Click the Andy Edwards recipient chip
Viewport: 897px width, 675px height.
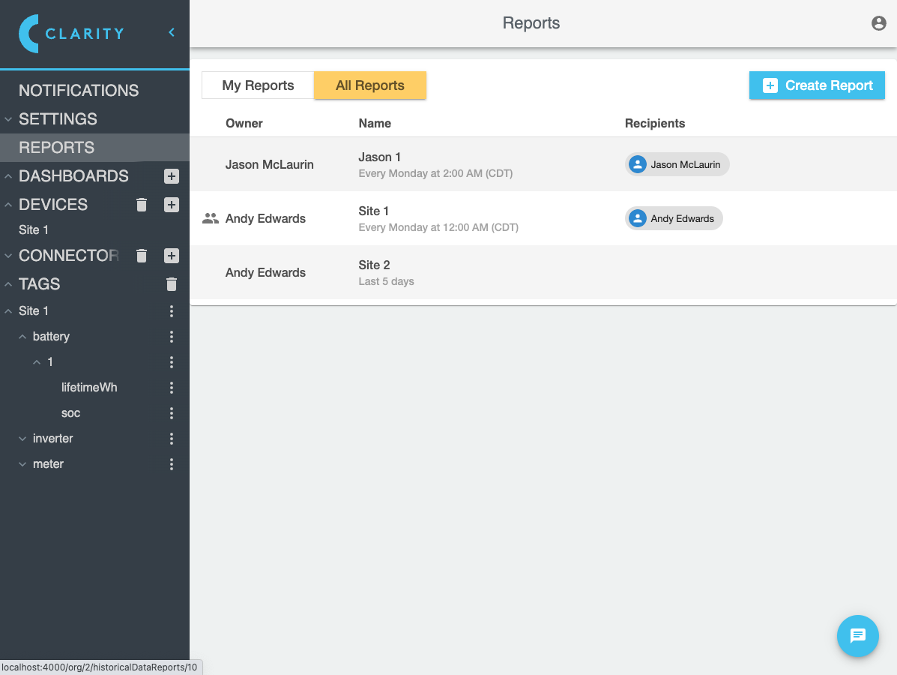point(674,218)
